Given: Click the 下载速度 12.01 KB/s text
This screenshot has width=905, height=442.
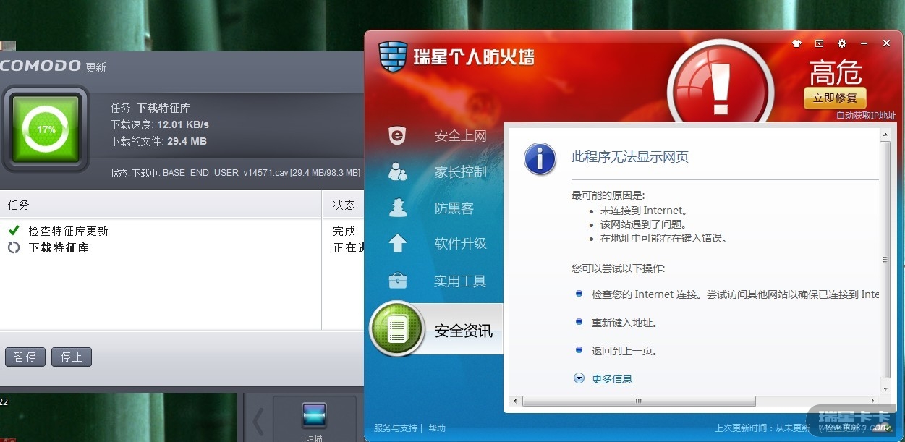Looking at the screenshot, I should pos(160,124).
